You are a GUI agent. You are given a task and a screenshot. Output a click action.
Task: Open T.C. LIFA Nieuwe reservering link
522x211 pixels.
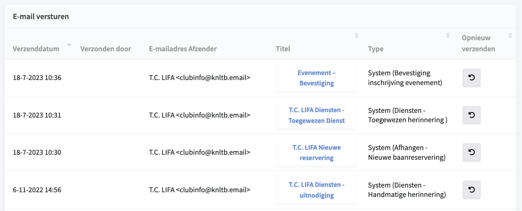316,152
